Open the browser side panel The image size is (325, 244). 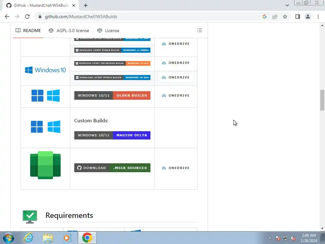point(298,17)
